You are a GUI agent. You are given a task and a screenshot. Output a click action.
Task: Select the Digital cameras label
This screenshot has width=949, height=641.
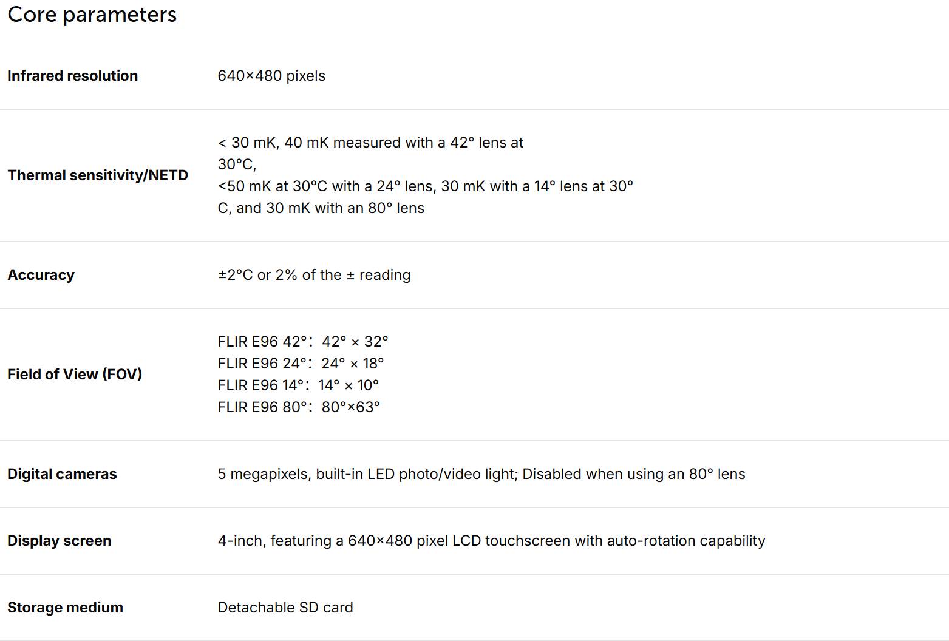pyautogui.click(x=62, y=474)
